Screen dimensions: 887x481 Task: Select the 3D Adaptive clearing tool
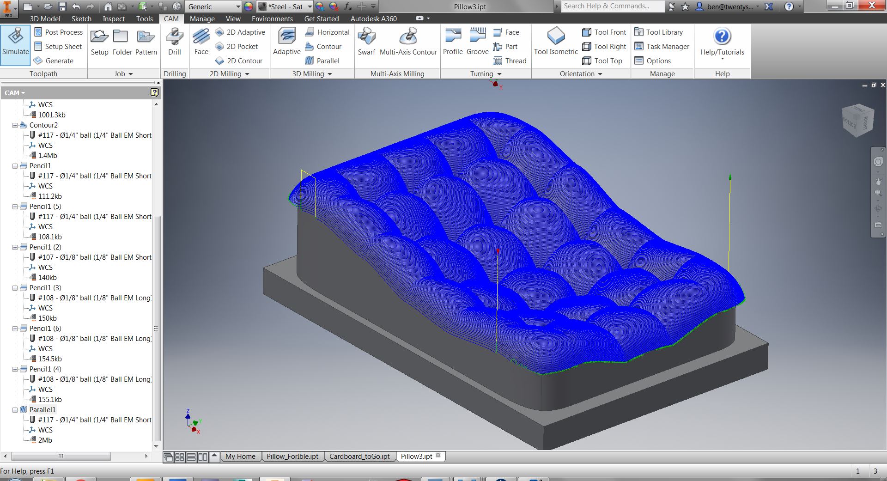tap(286, 42)
